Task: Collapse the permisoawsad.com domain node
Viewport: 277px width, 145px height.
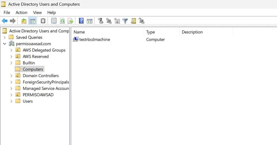Action: [5, 44]
